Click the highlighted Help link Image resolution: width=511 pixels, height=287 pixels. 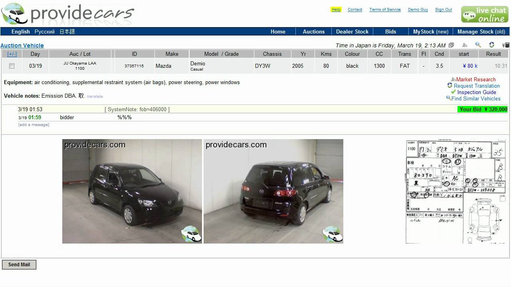tap(336, 10)
